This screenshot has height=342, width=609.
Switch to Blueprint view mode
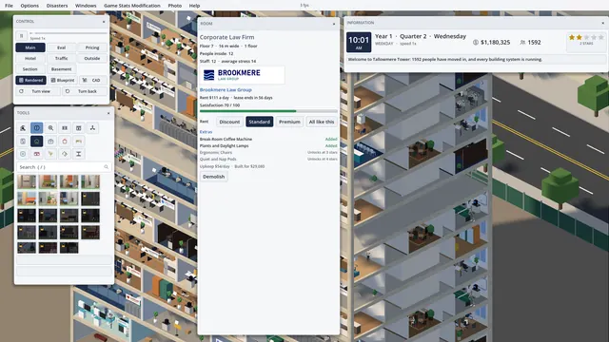tap(62, 80)
